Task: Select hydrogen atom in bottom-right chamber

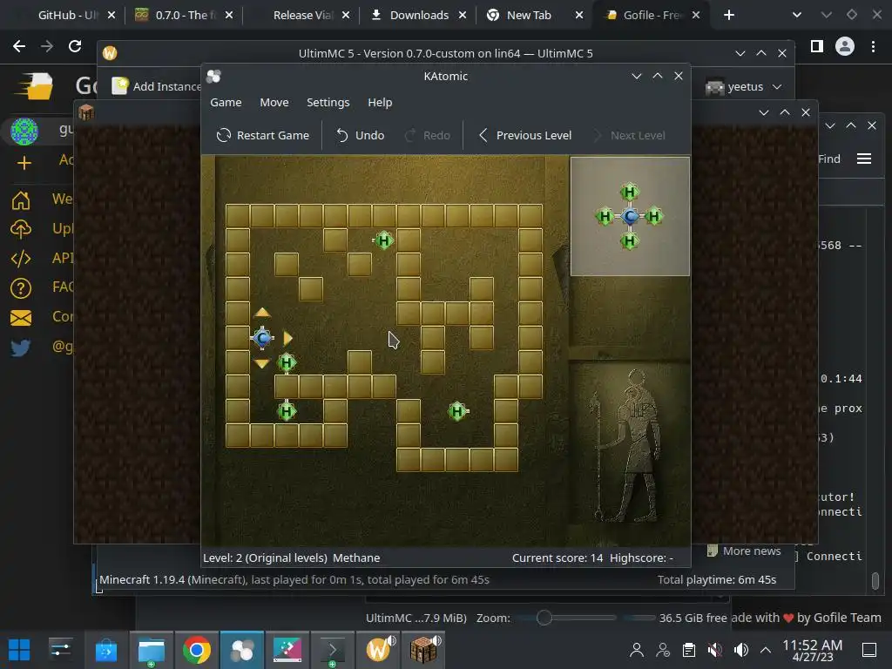Action: 457,411
